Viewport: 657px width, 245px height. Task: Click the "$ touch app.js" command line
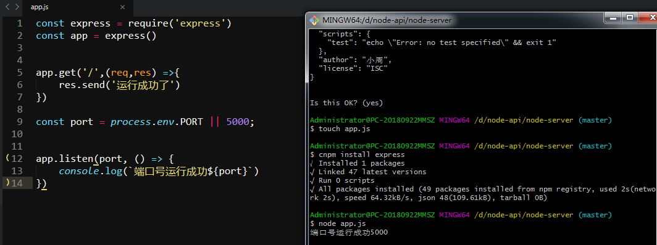tap(340, 129)
